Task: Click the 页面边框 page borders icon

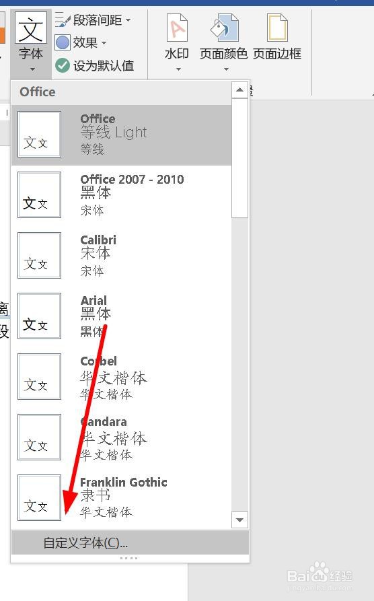Action: pos(277,28)
